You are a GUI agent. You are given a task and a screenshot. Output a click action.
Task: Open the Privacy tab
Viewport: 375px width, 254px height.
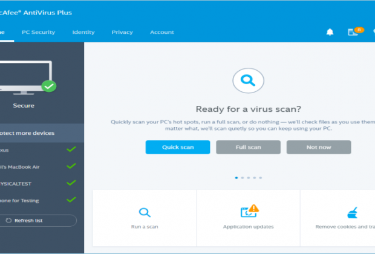tap(122, 32)
